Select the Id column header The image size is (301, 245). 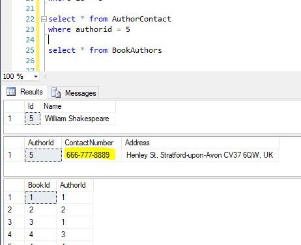pos(32,106)
